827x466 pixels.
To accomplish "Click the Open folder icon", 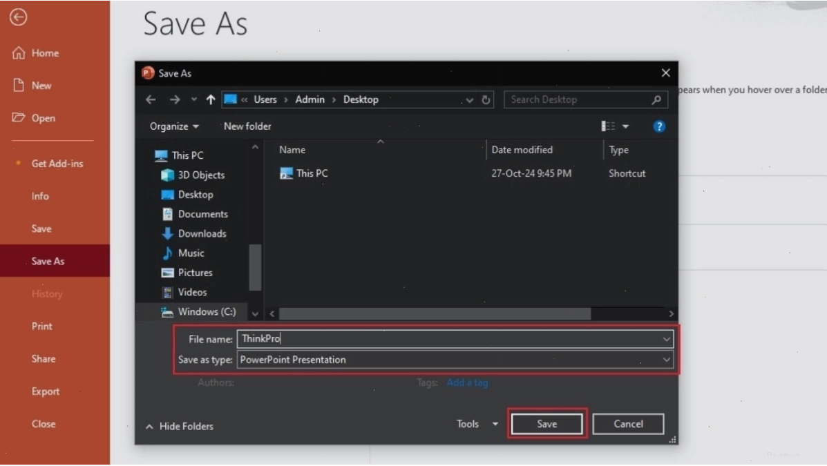I will (19, 117).
